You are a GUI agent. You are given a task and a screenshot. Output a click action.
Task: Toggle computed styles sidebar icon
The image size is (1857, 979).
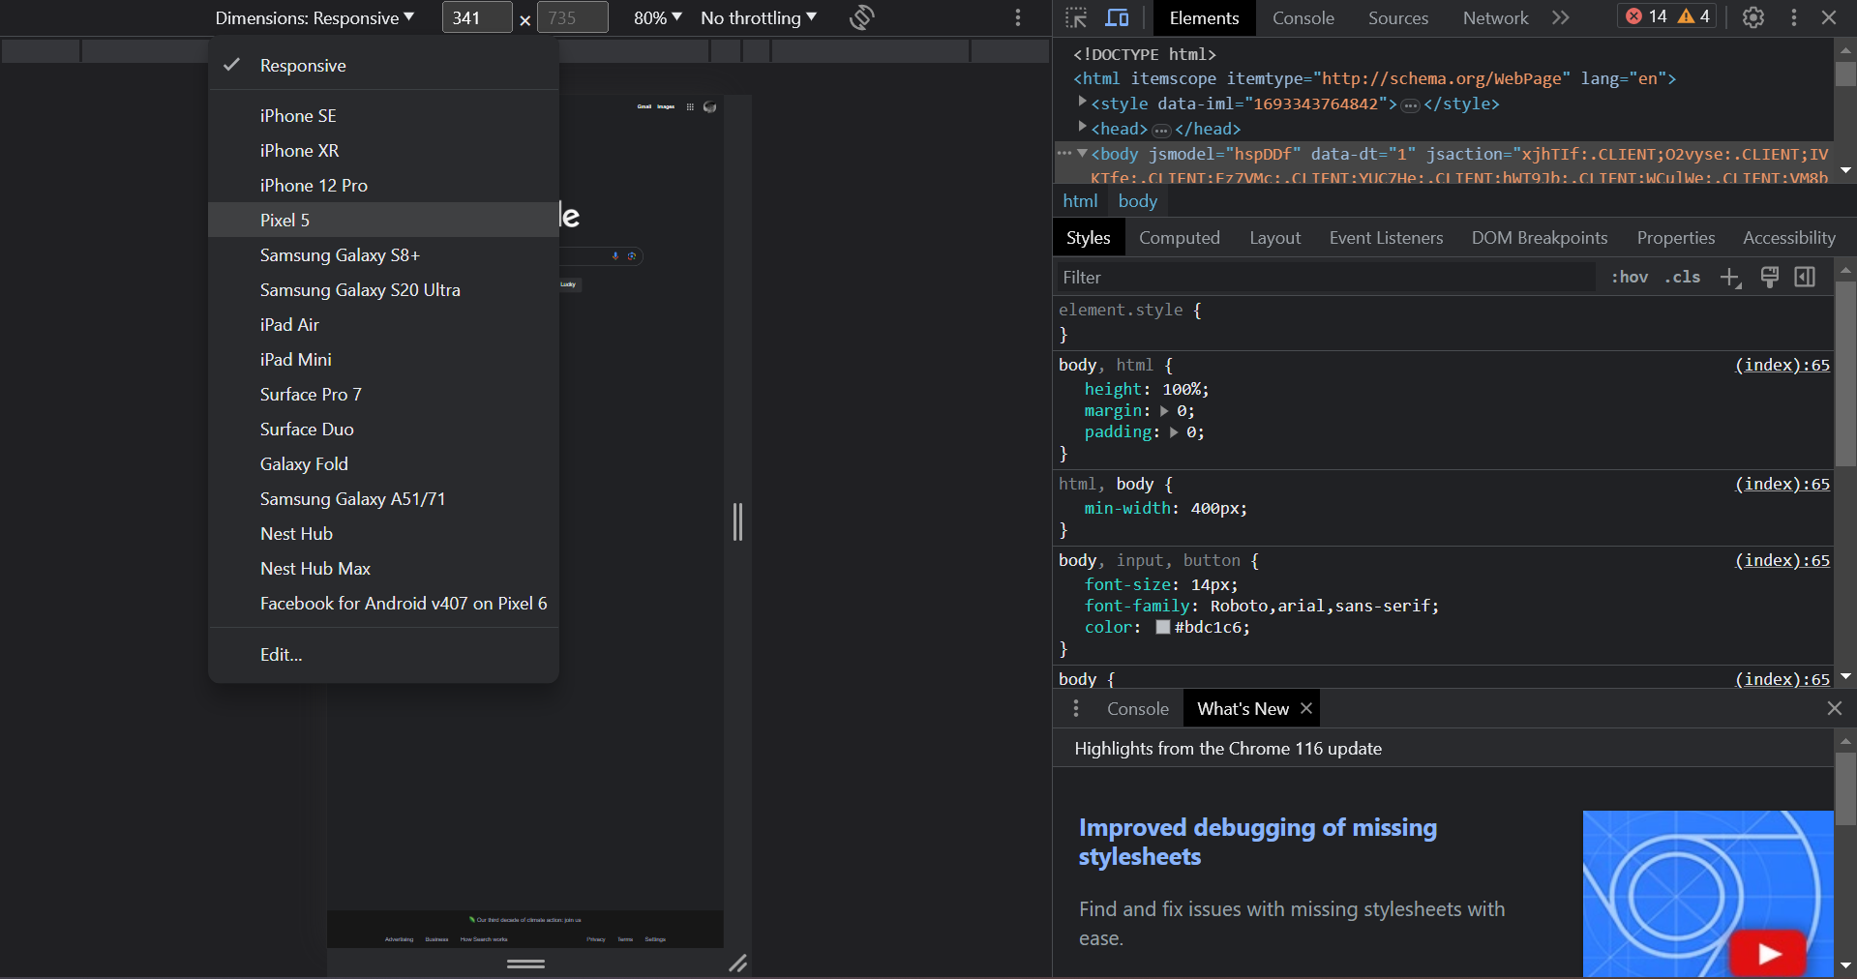(1805, 278)
